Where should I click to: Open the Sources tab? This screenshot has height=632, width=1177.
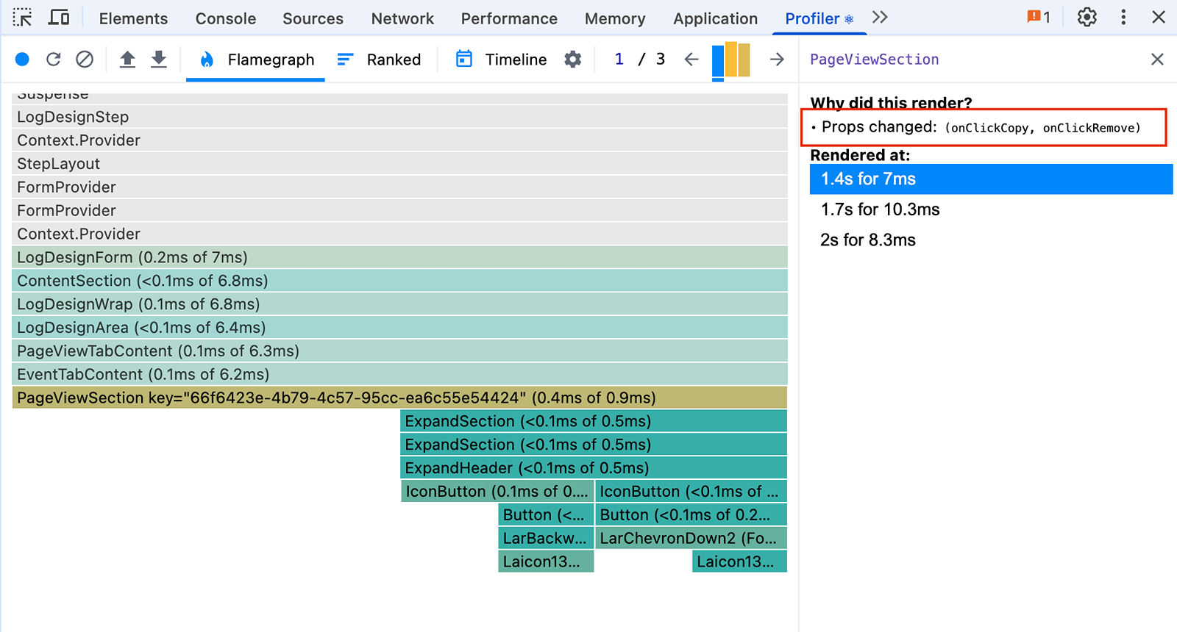tap(313, 18)
